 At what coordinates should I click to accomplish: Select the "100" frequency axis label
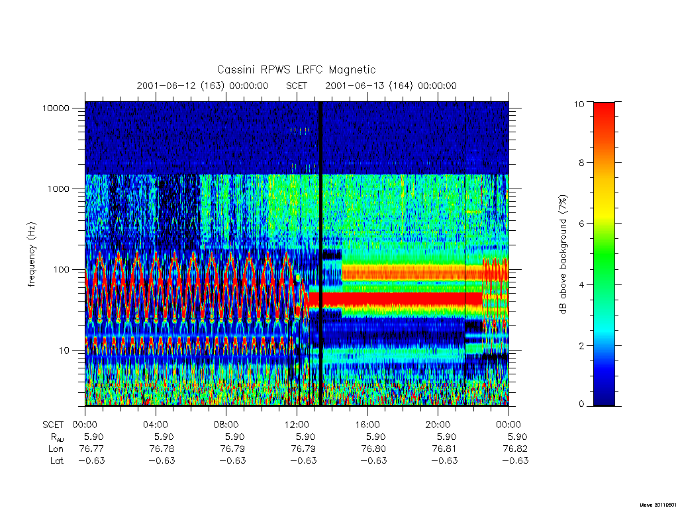[62, 270]
